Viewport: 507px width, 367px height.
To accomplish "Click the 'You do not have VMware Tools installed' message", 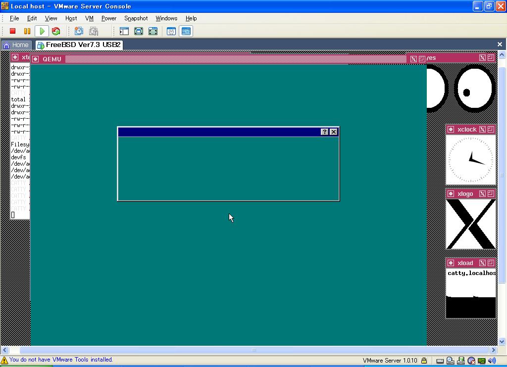I will (x=61, y=360).
